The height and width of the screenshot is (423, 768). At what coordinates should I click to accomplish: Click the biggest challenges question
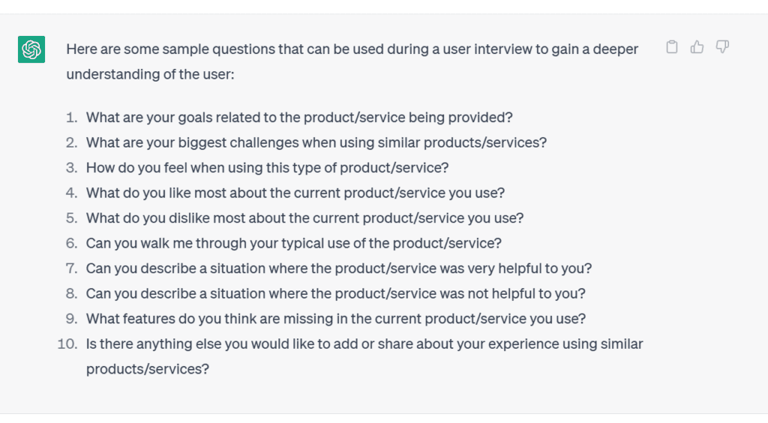coord(316,142)
